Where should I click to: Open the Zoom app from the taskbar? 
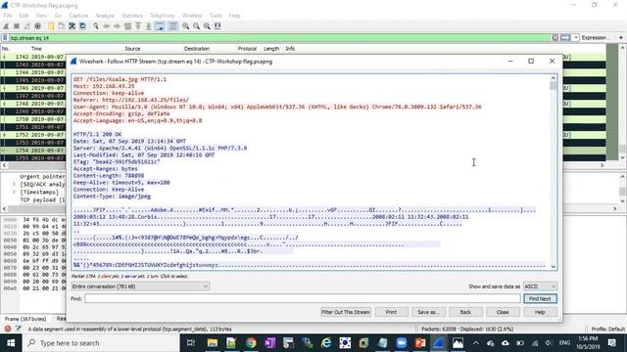tap(401, 343)
